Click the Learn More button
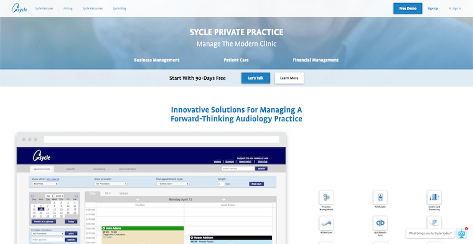This screenshot has width=473, height=244. pyautogui.click(x=289, y=78)
